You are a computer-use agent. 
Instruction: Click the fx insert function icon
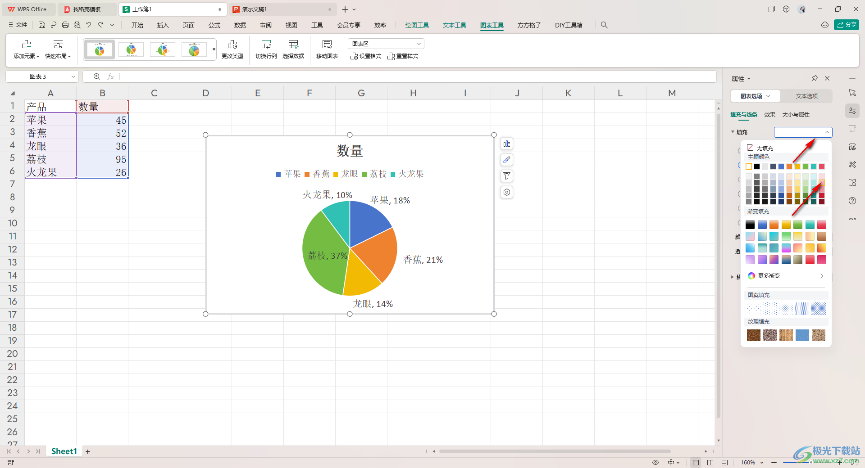tap(110, 77)
